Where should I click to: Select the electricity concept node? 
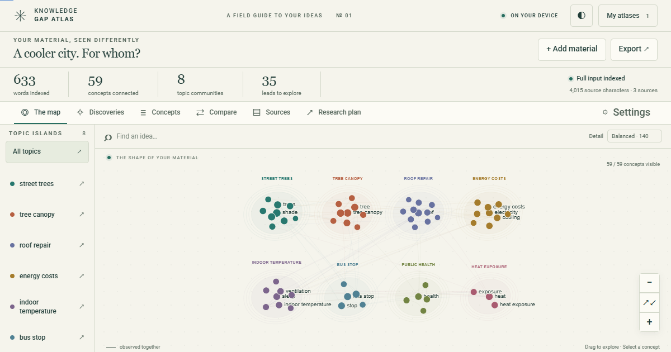[489, 213]
